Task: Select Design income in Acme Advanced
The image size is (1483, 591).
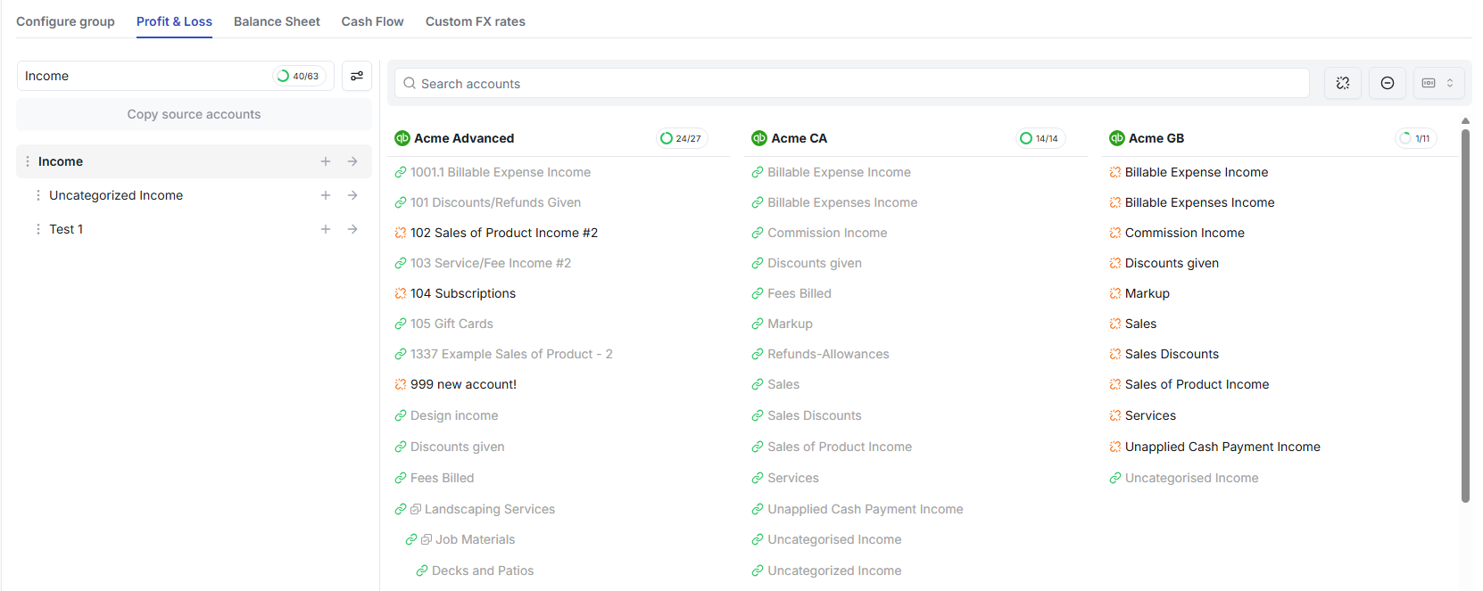Action: pyautogui.click(x=454, y=415)
